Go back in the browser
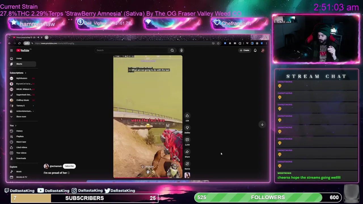363x204 pixels. (x=9, y=43)
